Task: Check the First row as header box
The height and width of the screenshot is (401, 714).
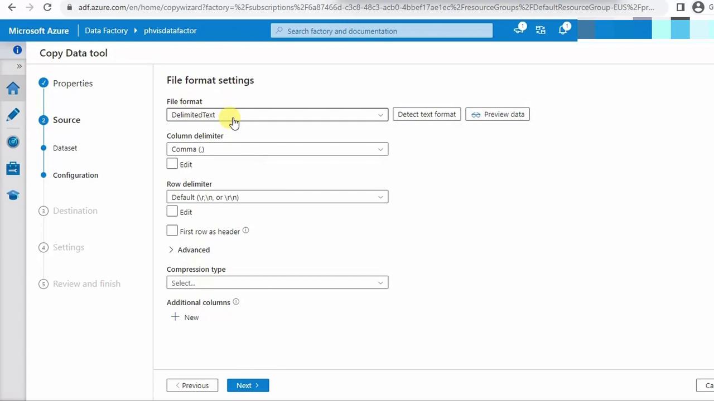Action: (x=172, y=231)
